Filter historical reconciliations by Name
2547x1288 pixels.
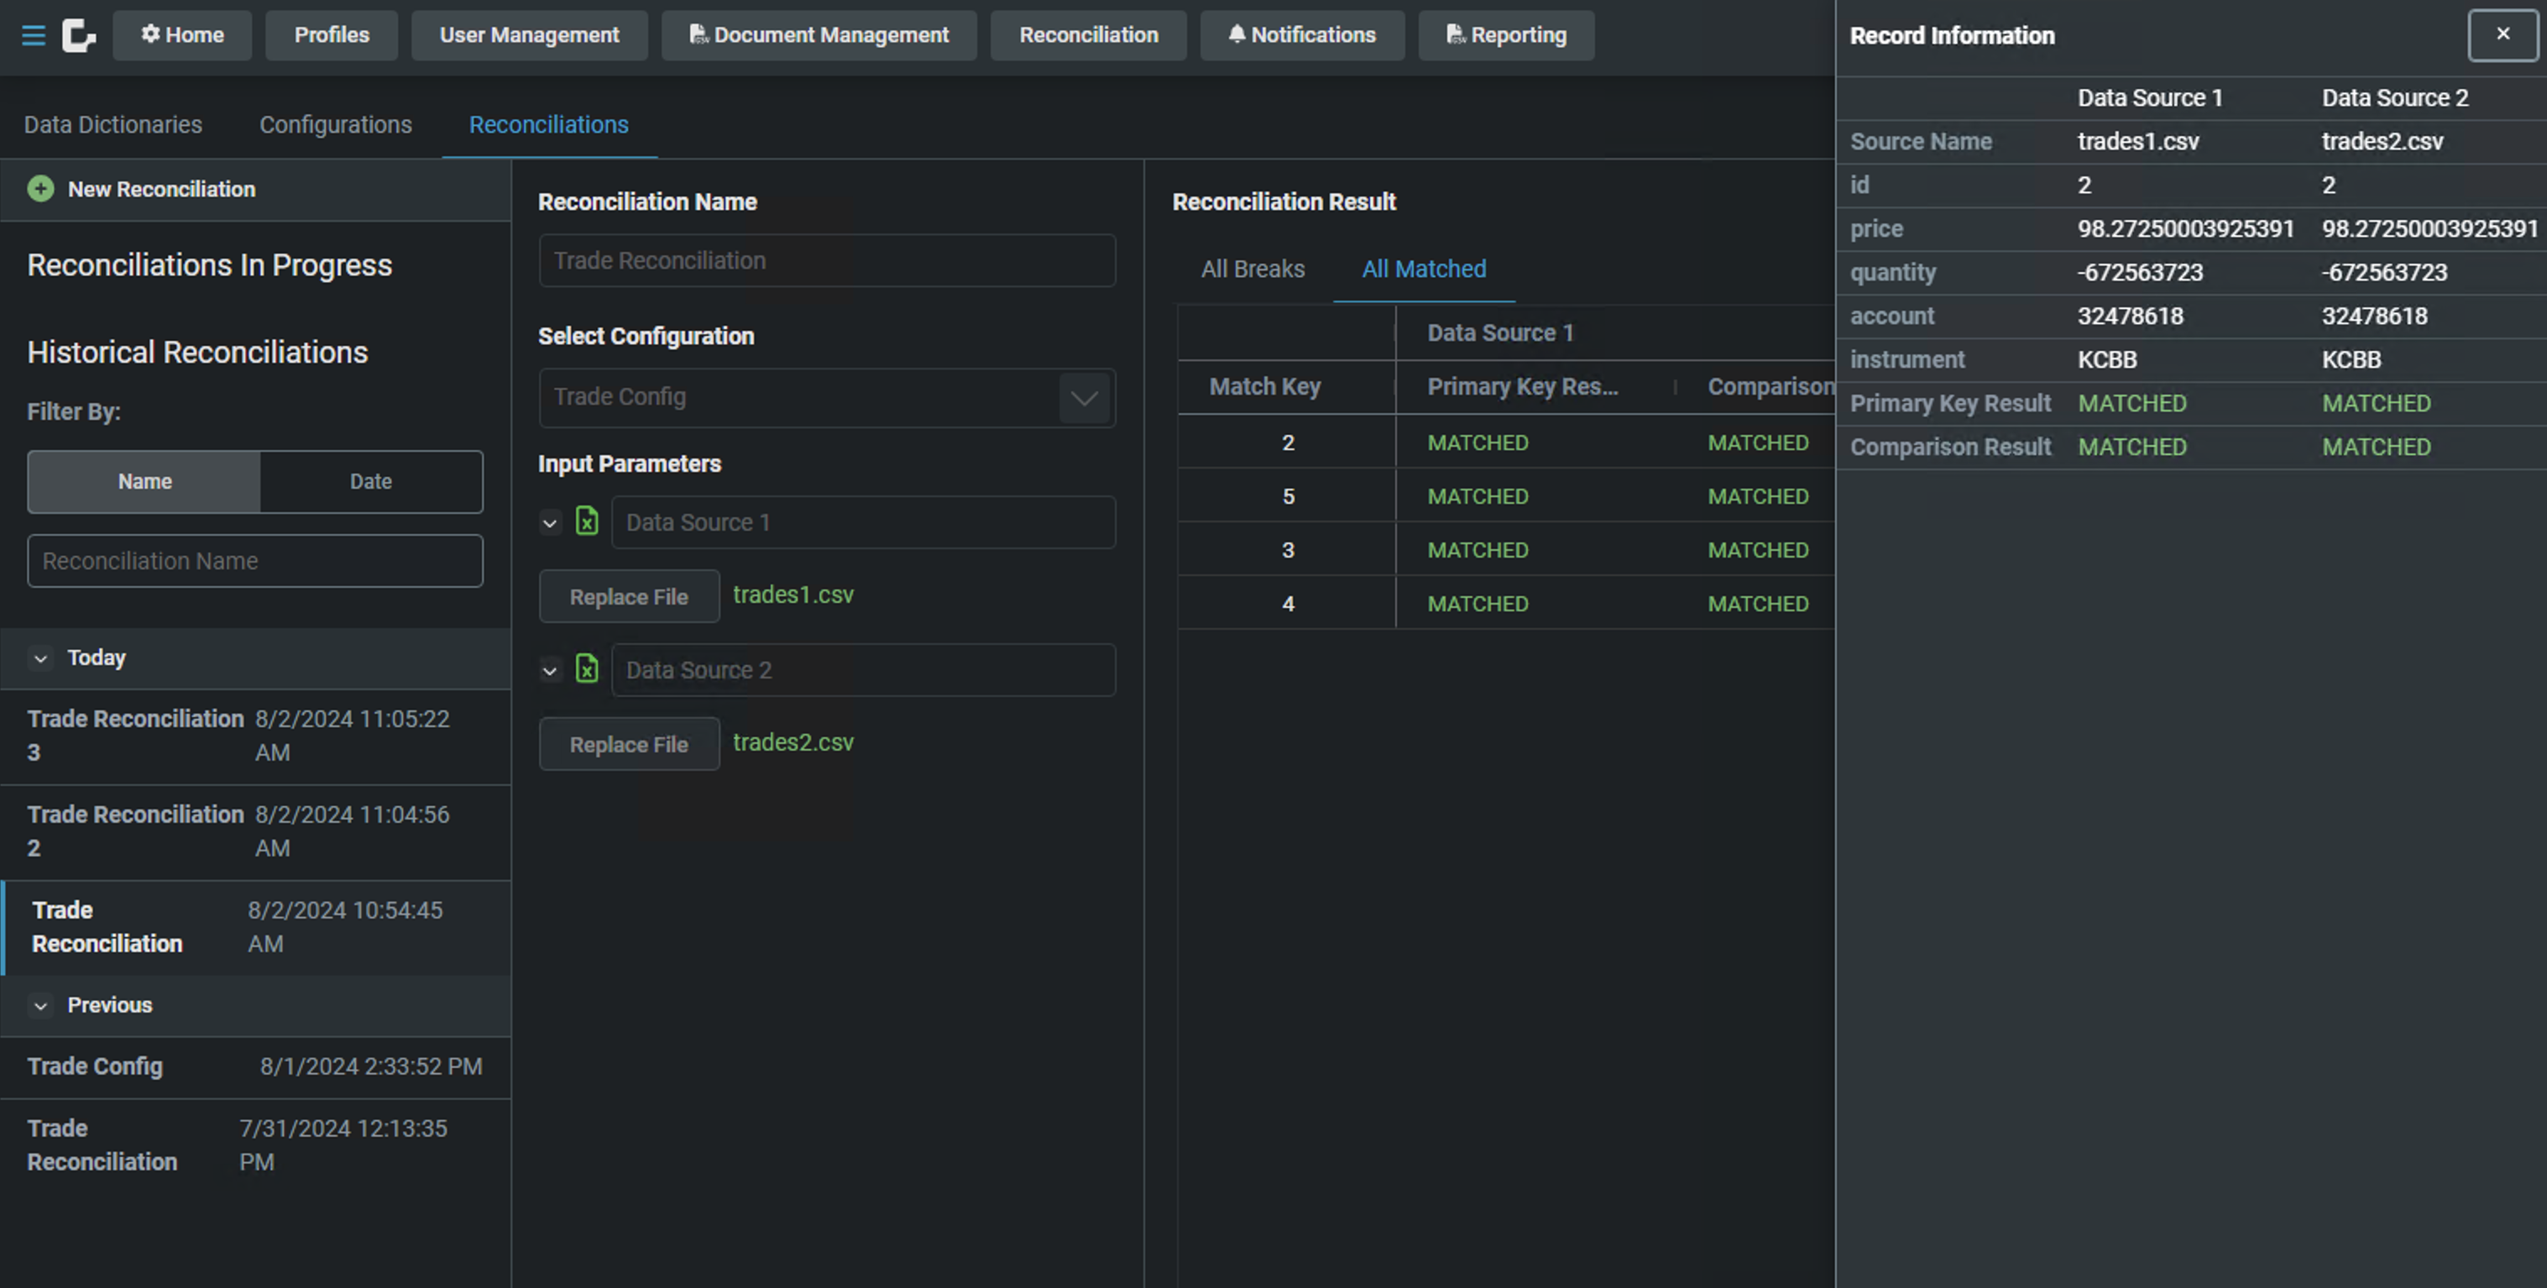coord(144,482)
